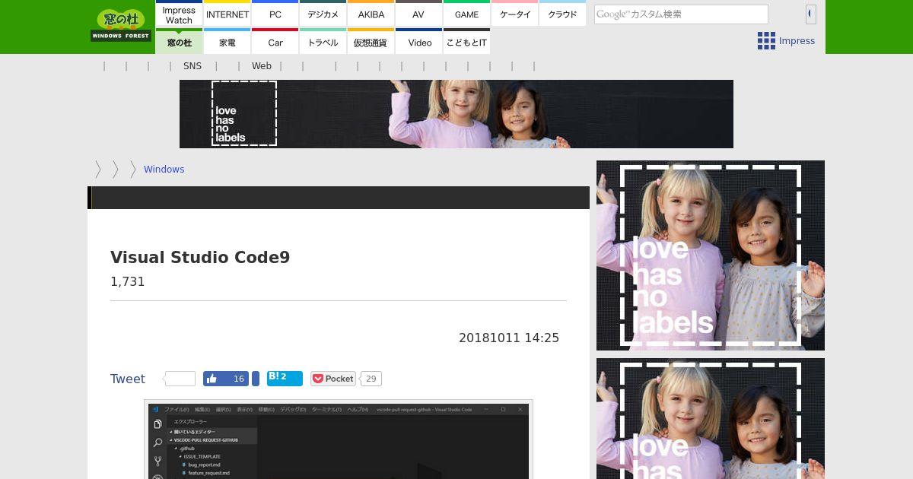Open the Impress Watch tab
913x479 pixels.
coord(179,14)
